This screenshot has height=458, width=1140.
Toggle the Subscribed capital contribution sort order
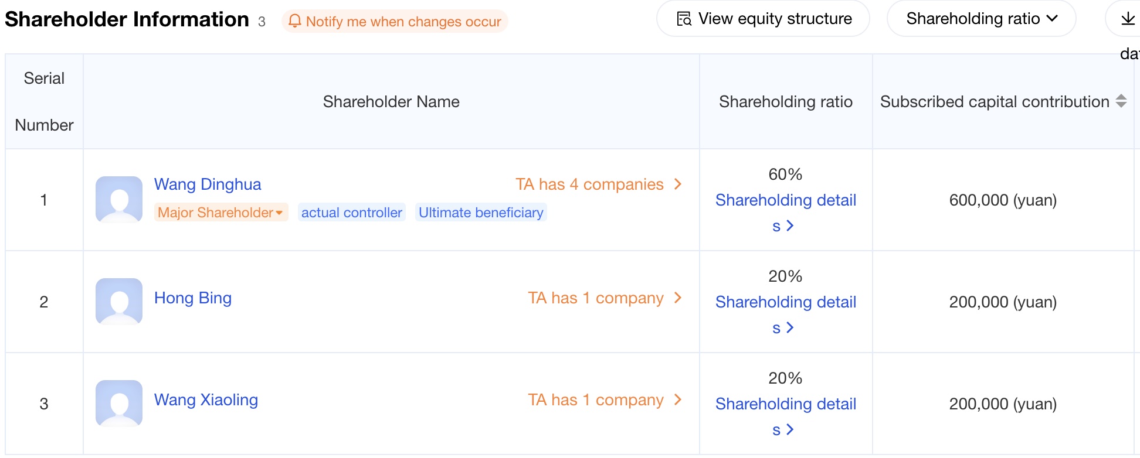(x=1121, y=101)
